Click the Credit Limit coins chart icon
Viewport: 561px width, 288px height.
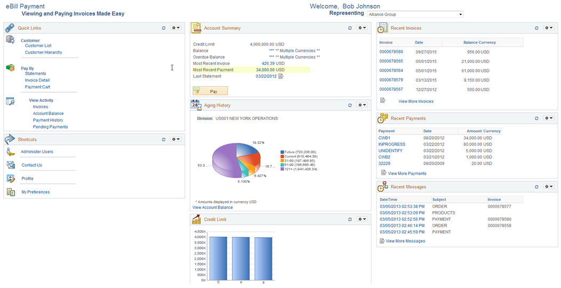(196, 219)
